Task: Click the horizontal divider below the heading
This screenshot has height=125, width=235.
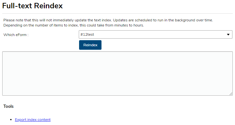Action: (x=117, y=14)
